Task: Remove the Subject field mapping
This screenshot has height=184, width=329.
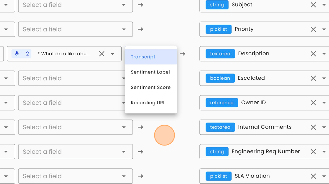Action: (x=313, y=5)
